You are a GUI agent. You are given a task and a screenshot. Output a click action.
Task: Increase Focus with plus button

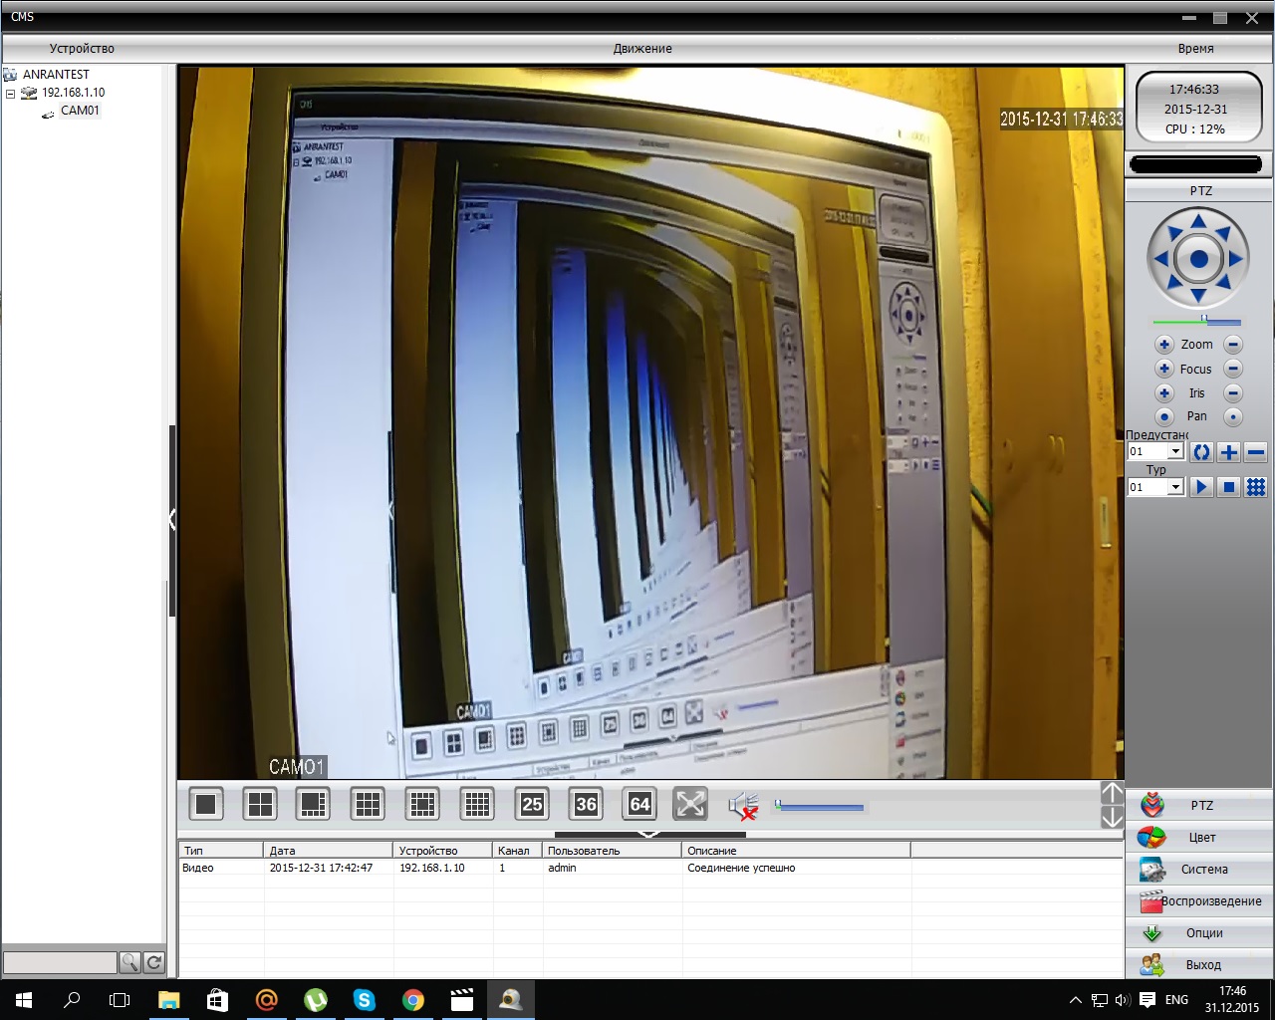coord(1163,369)
